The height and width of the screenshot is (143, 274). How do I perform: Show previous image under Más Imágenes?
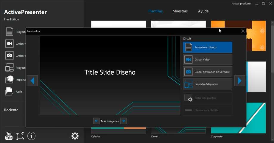click(x=96, y=121)
